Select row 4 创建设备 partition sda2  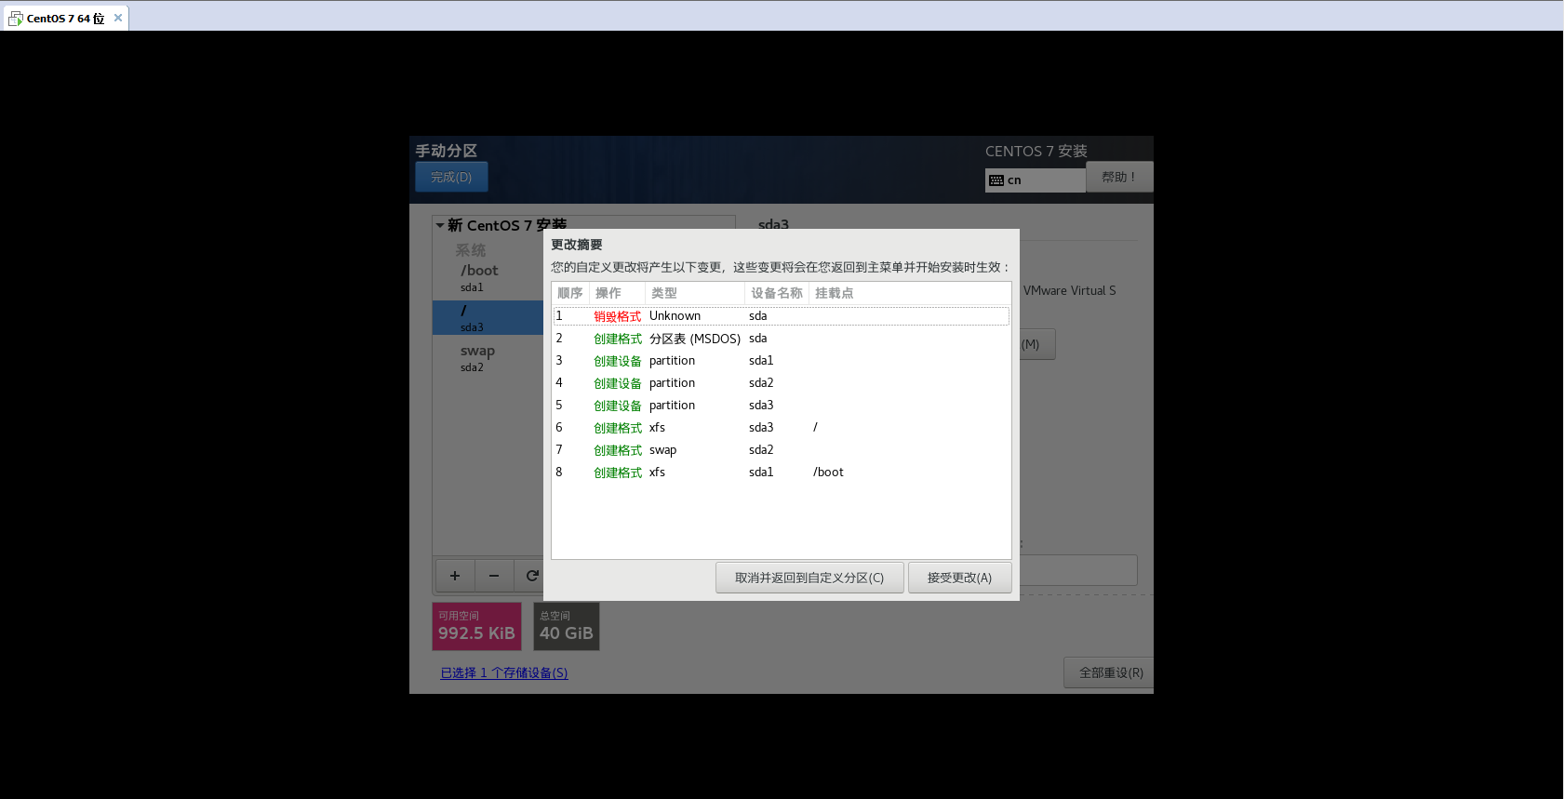(x=782, y=383)
